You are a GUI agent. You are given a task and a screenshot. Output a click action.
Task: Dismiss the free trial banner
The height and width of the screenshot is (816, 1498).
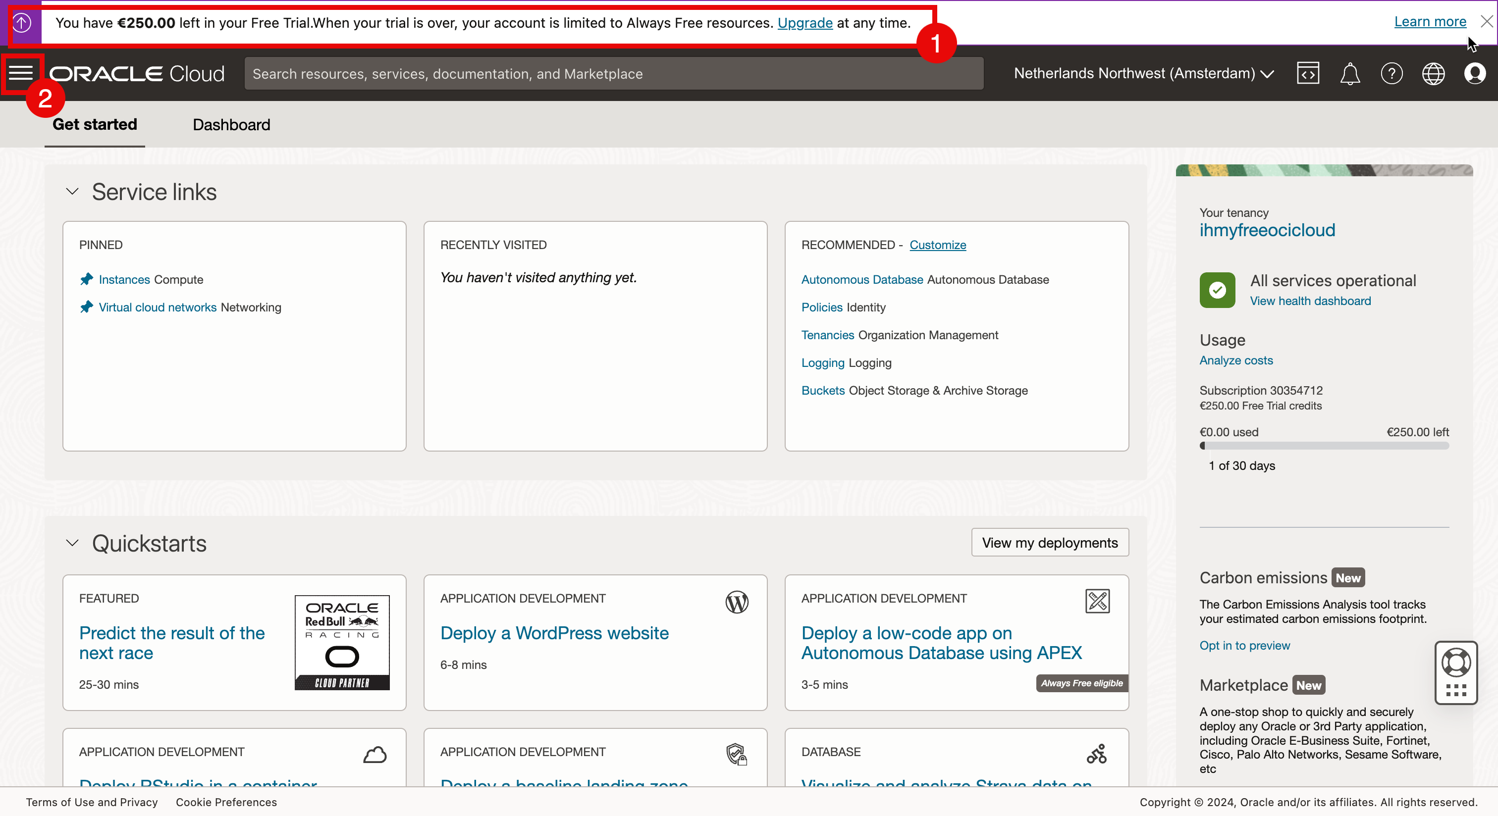click(1487, 21)
